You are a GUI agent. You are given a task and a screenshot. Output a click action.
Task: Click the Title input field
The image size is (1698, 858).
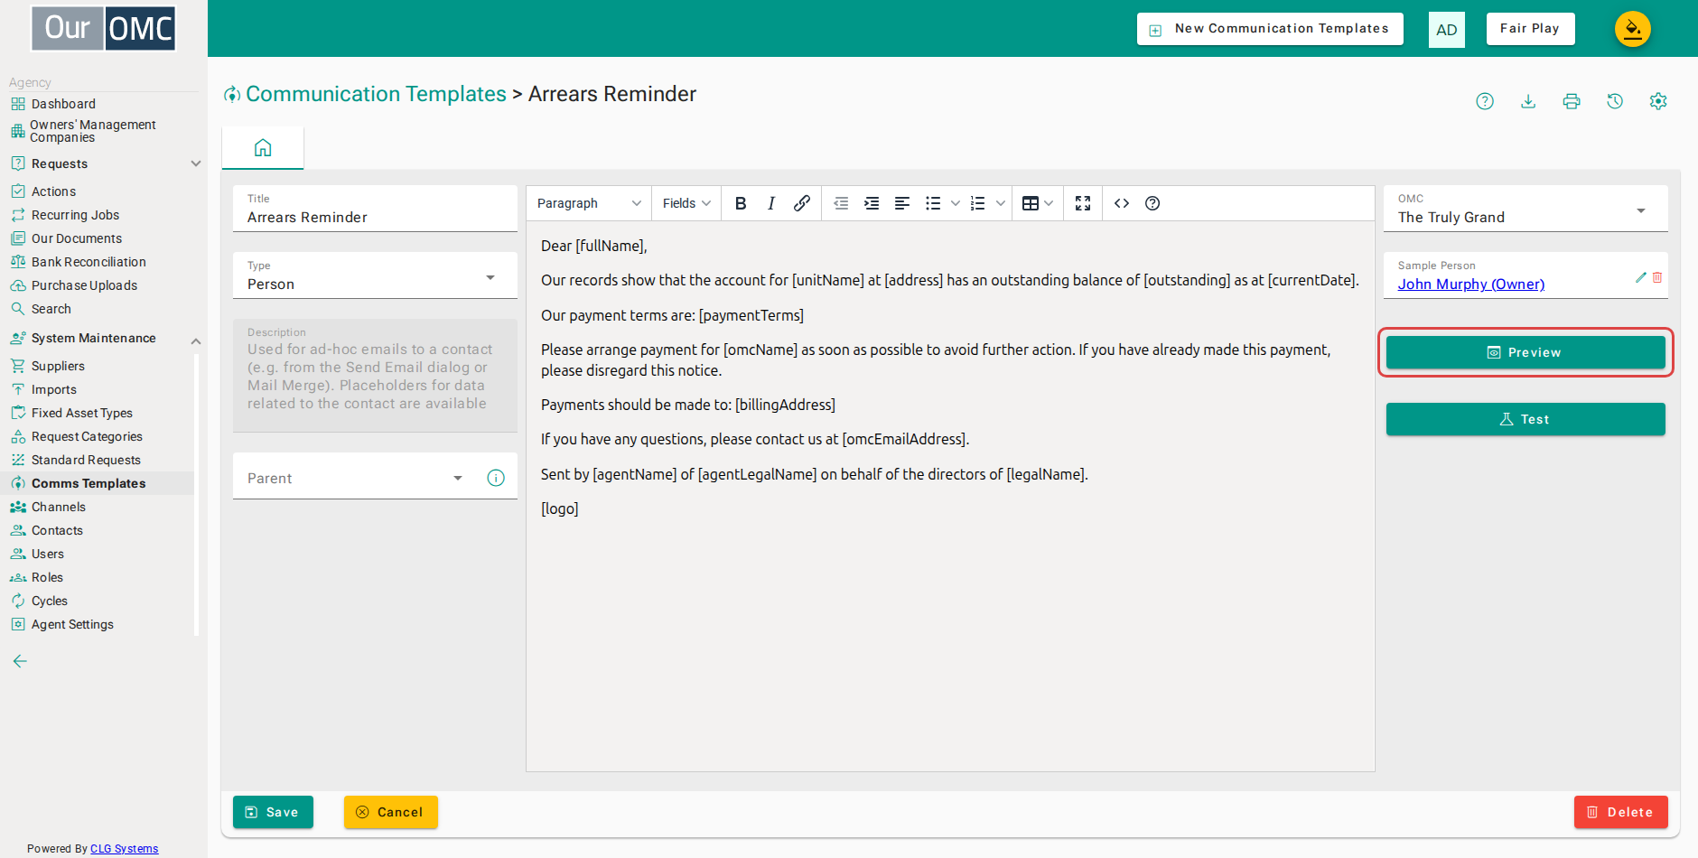[x=375, y=209]
